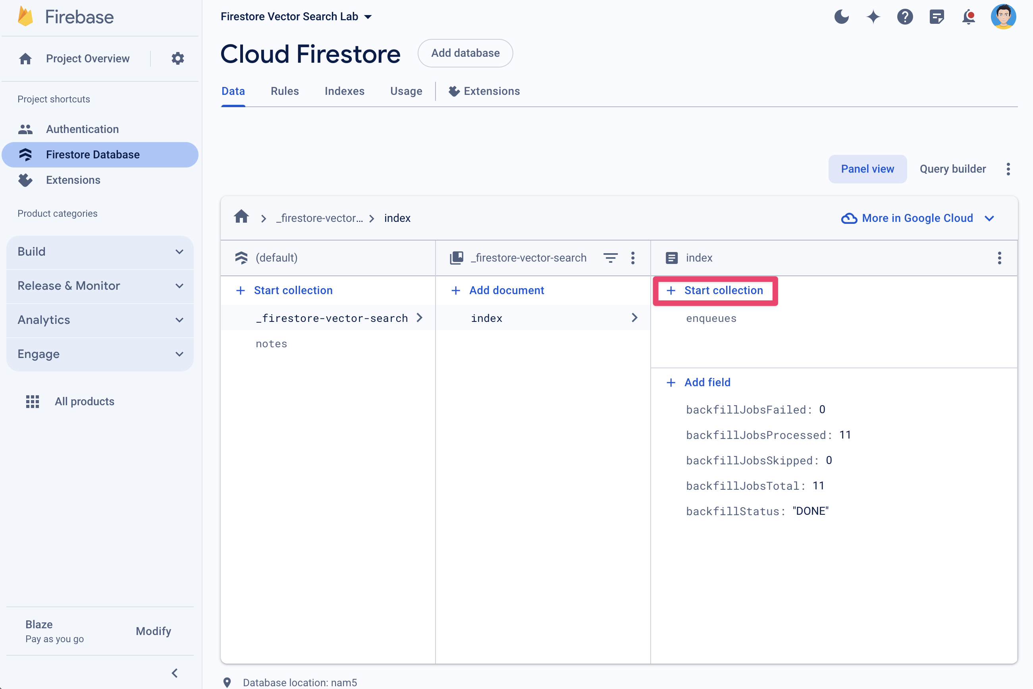The image size is (1033, 689).
Task: Select the Indexes tab
Action: click(345, 91)
